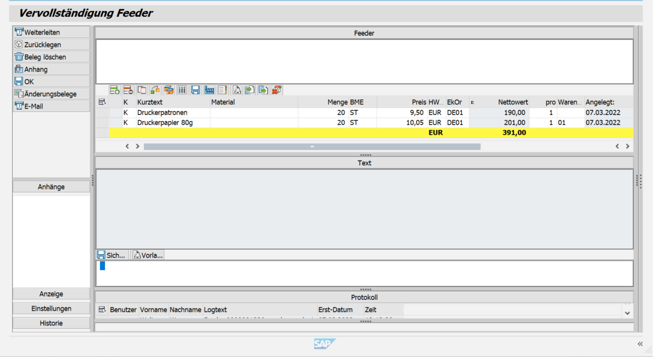Switch to the Historie view
This screenshot has height=357, width=653.
coord(51,323)
